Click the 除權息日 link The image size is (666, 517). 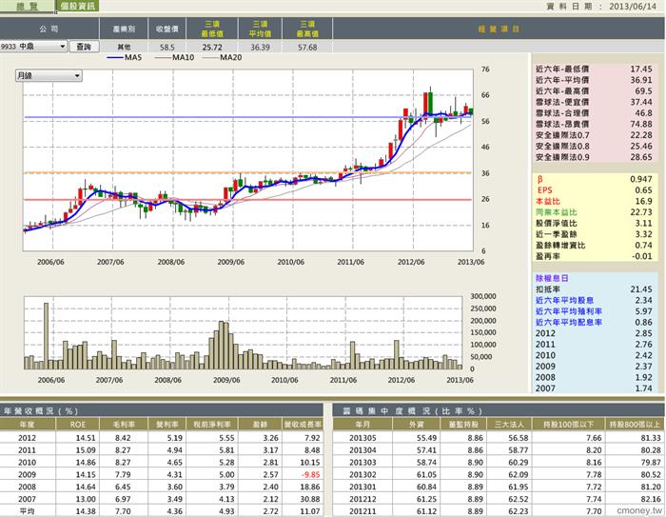coord(552,278)
